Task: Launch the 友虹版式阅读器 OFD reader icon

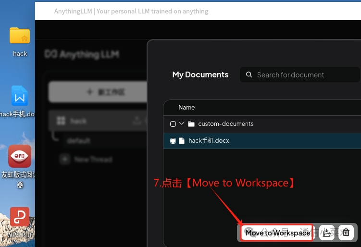Action: pyautogui.click(x=20, y=156)
